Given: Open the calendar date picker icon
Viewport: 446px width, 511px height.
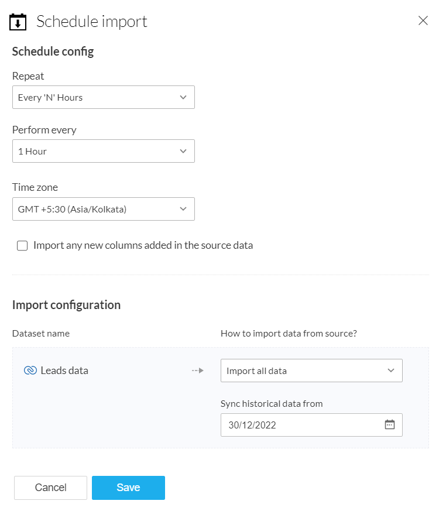Looking at the screenshot, I should (390, 425).
